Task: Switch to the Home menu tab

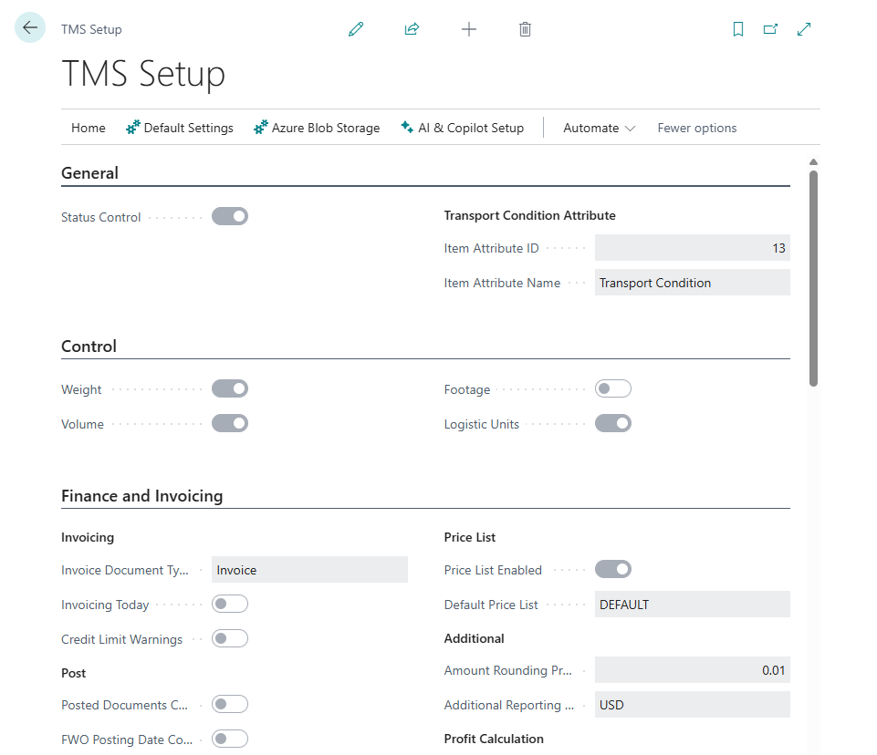Action: click(x=88, y=128)
